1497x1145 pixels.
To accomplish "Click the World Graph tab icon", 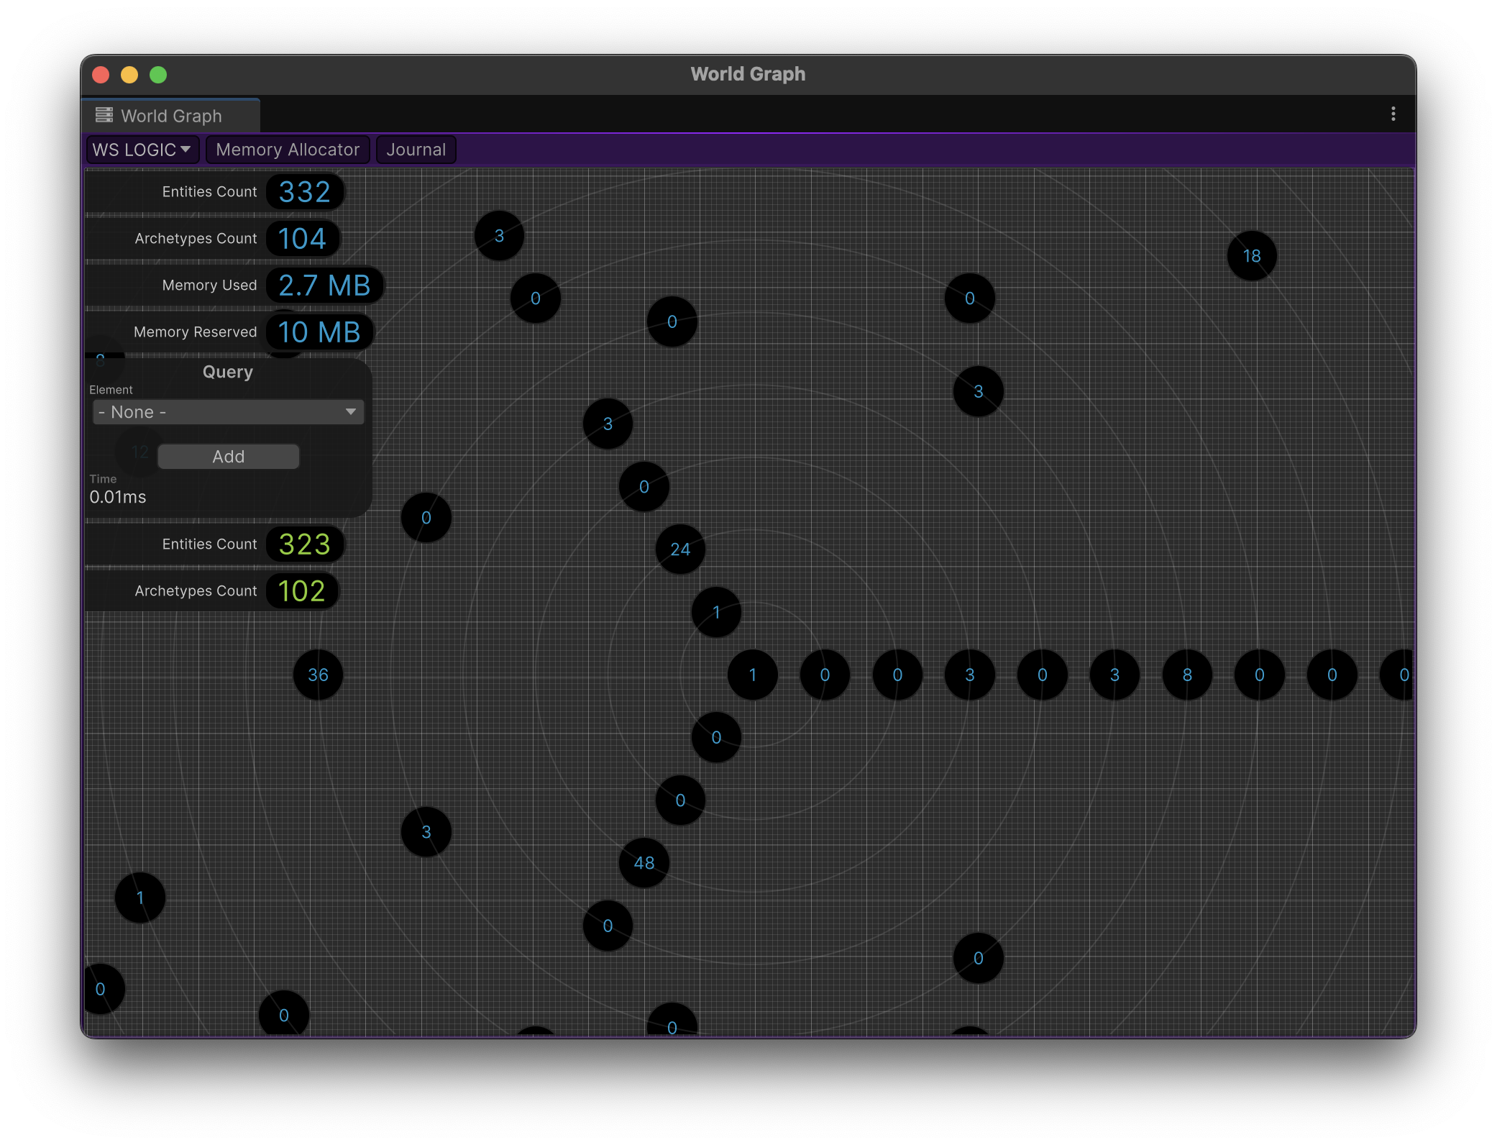I will pyautogui.click(x=104, y=115).
